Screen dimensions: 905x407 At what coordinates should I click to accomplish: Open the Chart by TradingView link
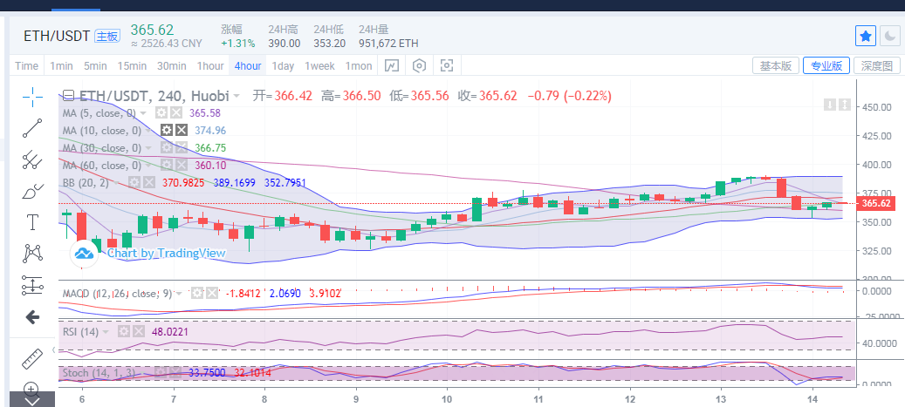[x=167, y=253]
